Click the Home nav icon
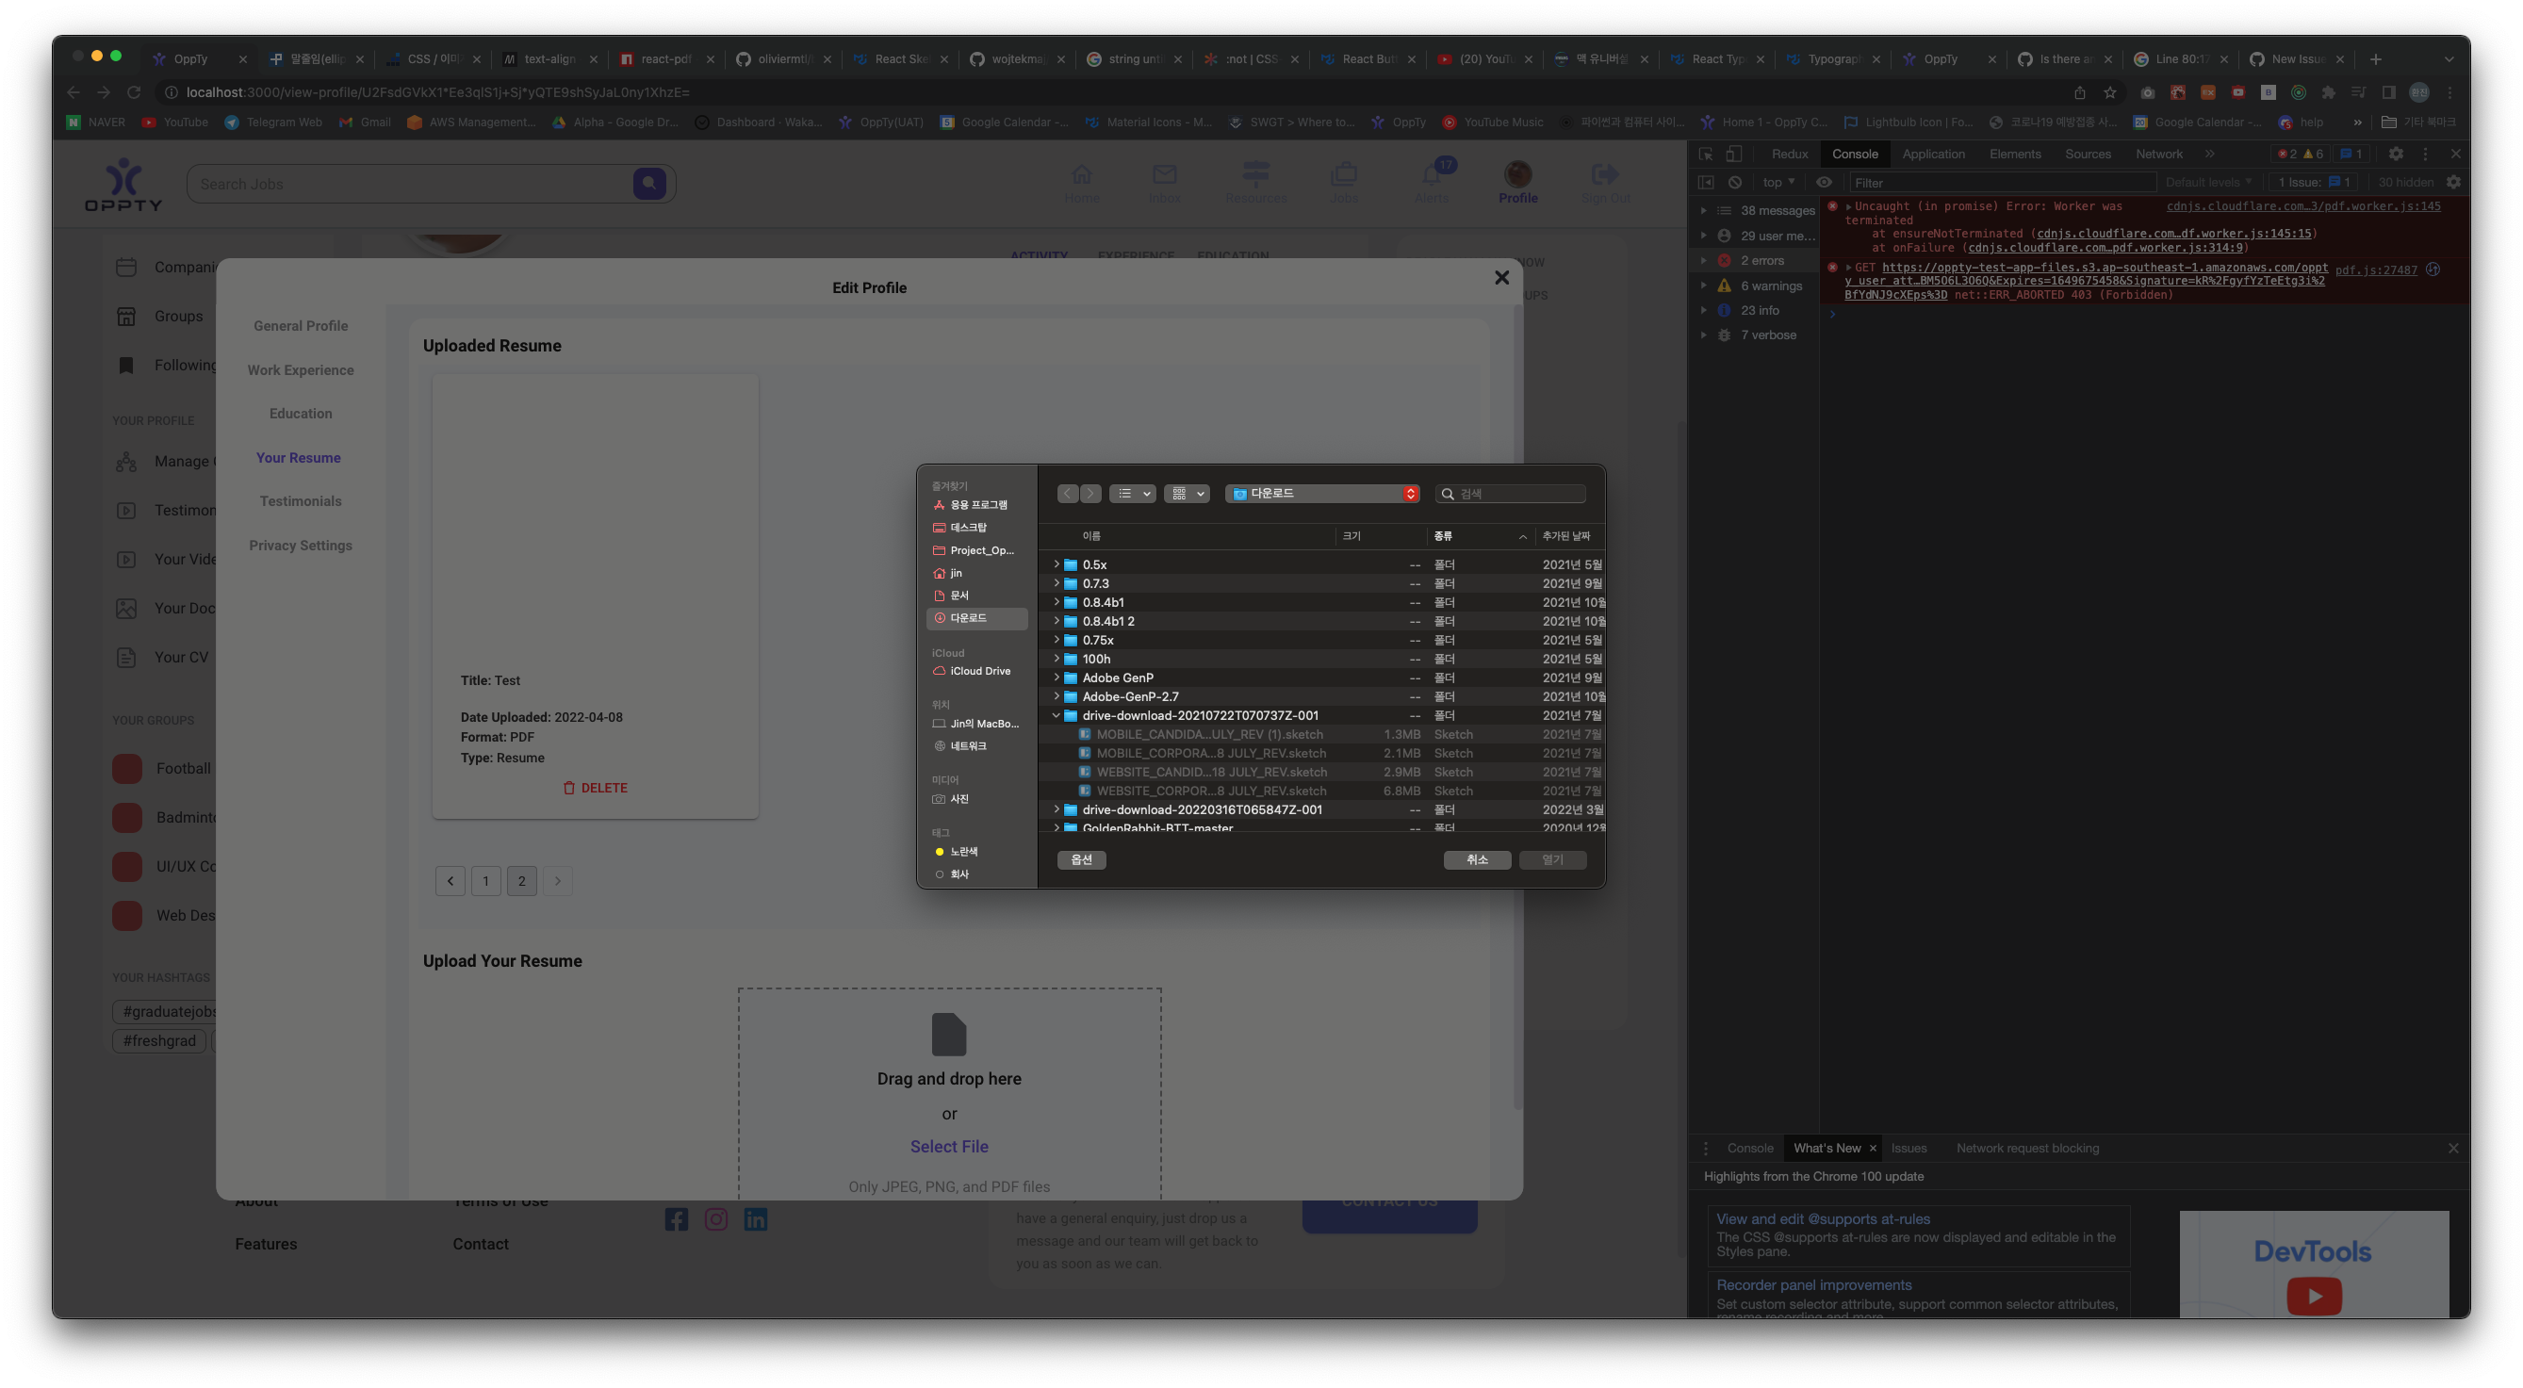The height and width of the screenshot is (1388, 2523). (x=1081, y=174)
